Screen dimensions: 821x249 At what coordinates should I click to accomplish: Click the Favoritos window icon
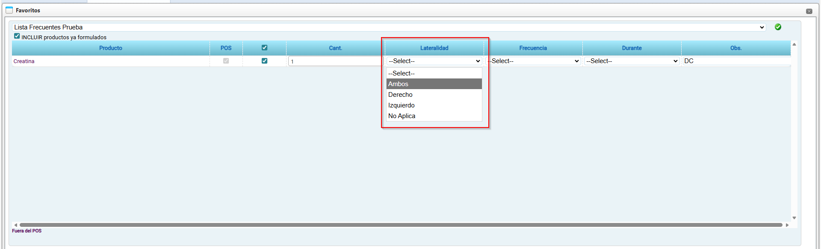pos(9,10)
